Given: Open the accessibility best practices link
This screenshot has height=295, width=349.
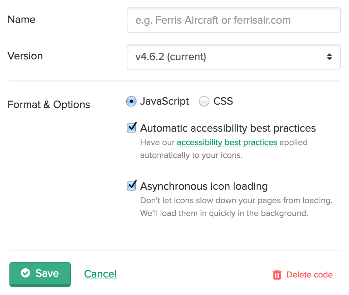Looking at the screenshot, I should 227,142.
